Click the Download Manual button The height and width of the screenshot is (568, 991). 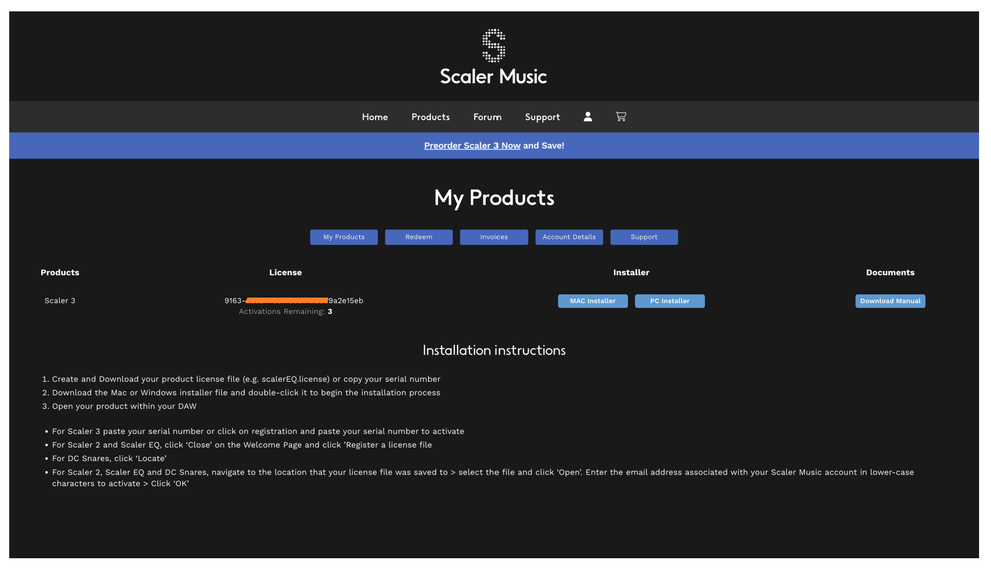pos(890,301)
